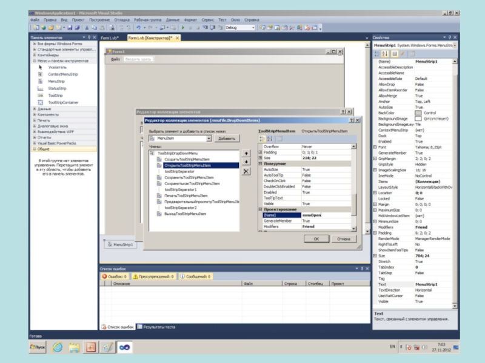Delete selected member with the X button

click(x=246, y=172)
